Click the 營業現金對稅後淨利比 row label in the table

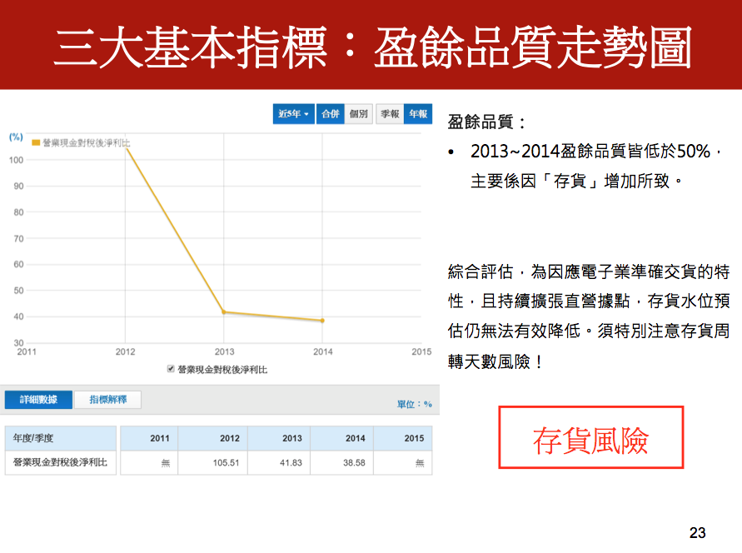[x=60, y=463]
